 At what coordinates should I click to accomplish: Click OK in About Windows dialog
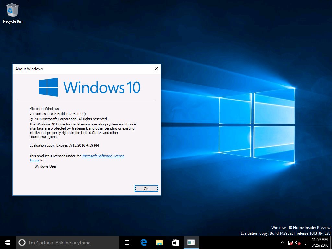pyautogui.click(x=146, y=189)
